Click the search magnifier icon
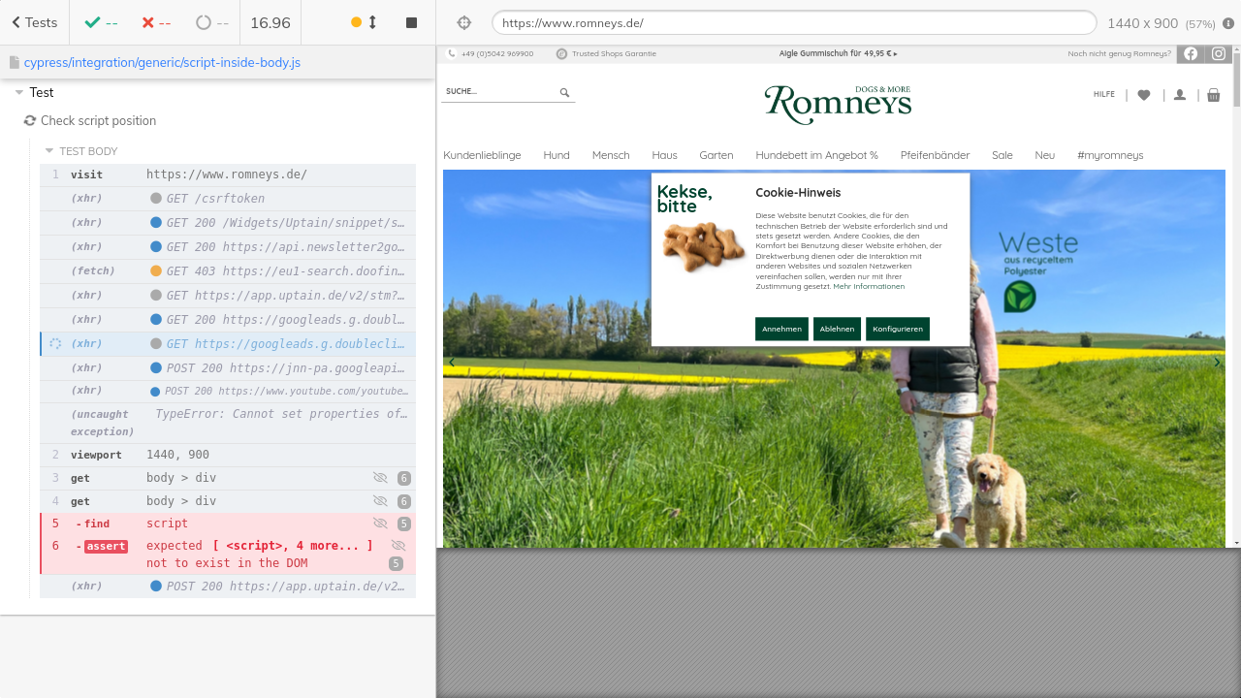 click(x=564, y=93)
